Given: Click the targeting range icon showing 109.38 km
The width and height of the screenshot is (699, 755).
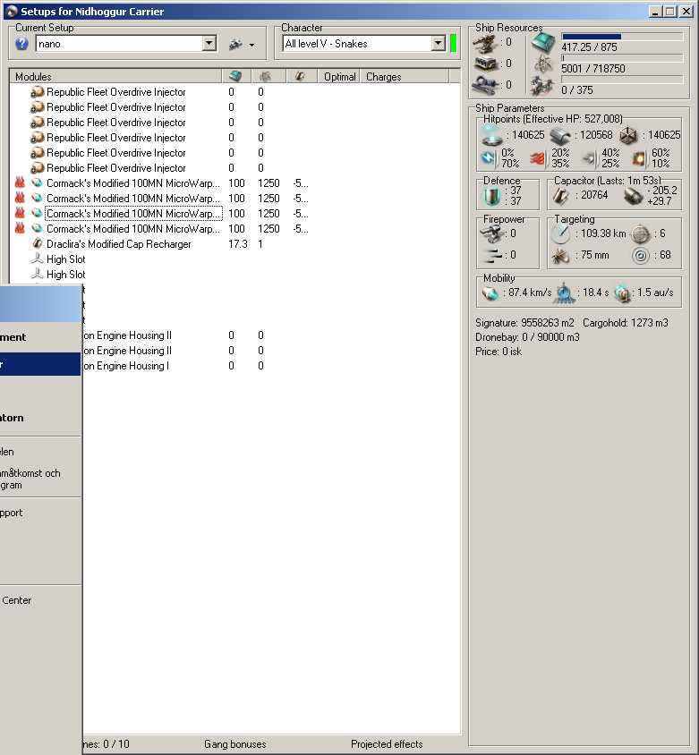Looking at the screenshot, I should pyautogui.click(x=561, y=234).
